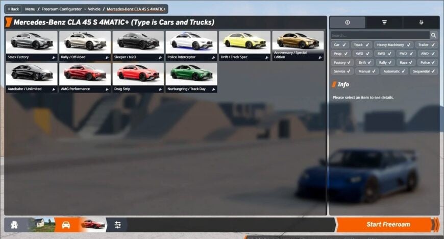444x239 pixels.
Task: Click wrench icon on Drift / Track Spec card
Action: click(267, 58)
